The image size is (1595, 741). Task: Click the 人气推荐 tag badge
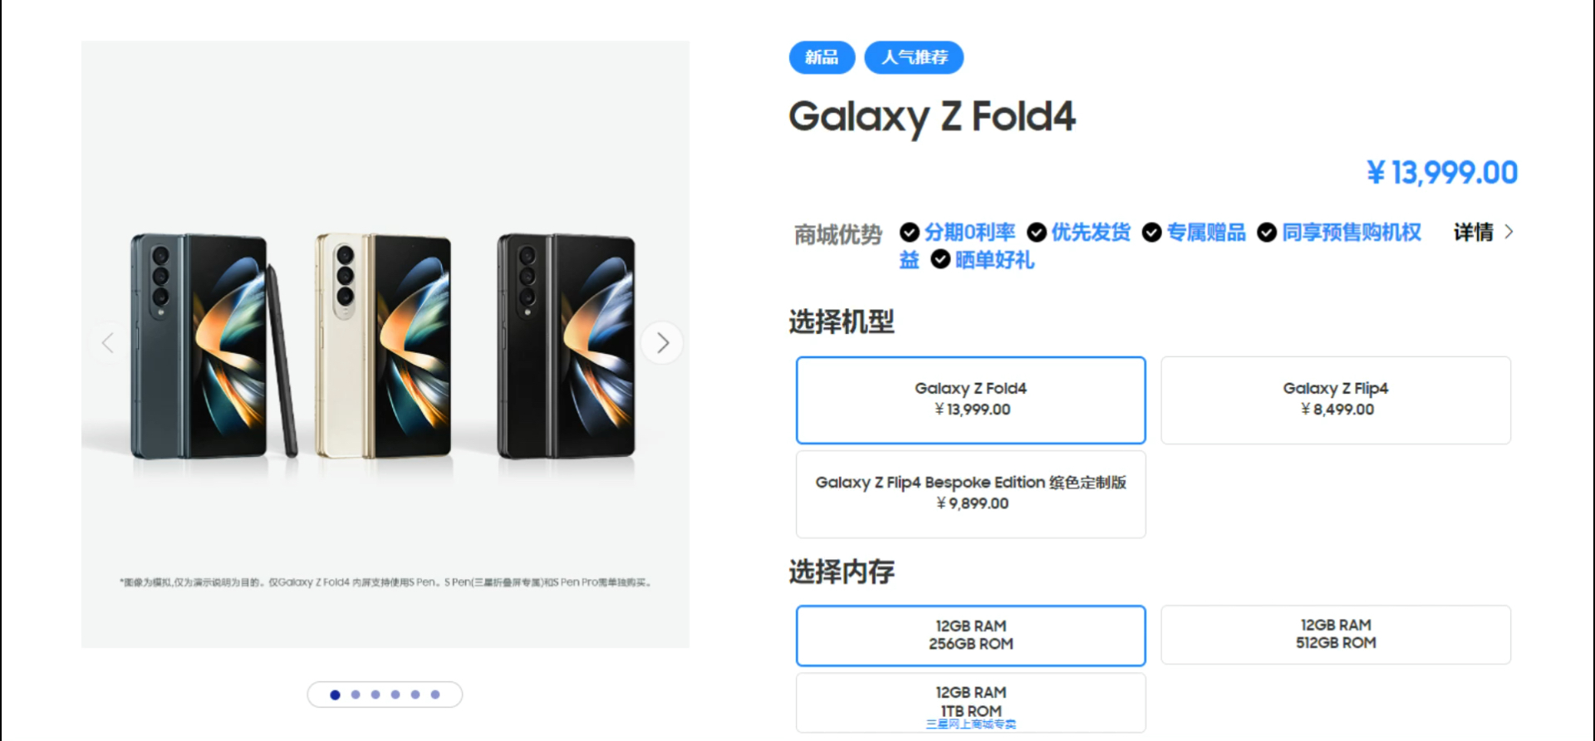point(914,57)
